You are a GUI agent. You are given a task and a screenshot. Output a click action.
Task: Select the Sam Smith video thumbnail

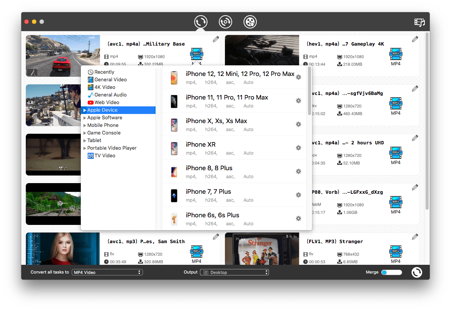click(63, 248)
